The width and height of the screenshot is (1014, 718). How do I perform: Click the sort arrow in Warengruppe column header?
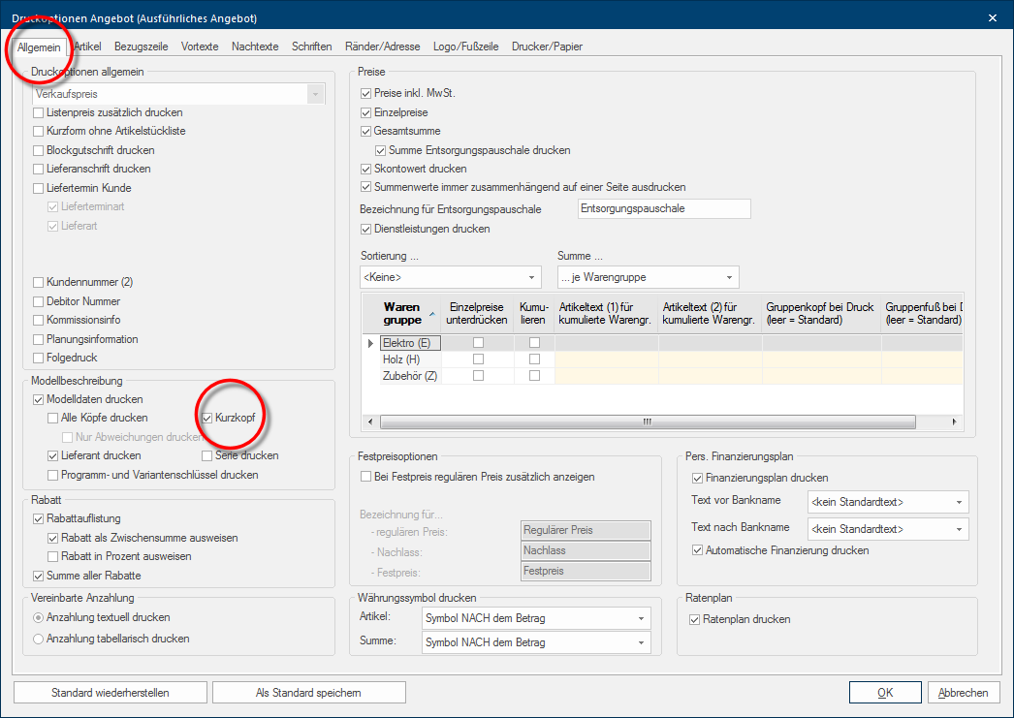click(x=431, y=314)
